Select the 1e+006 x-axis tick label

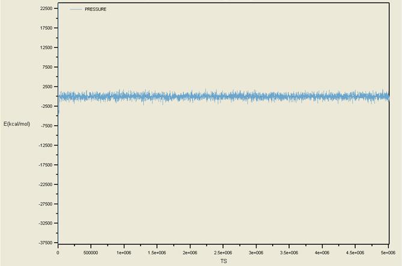pos(124,252)
